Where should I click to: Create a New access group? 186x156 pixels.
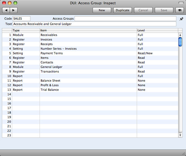(102, 10)
